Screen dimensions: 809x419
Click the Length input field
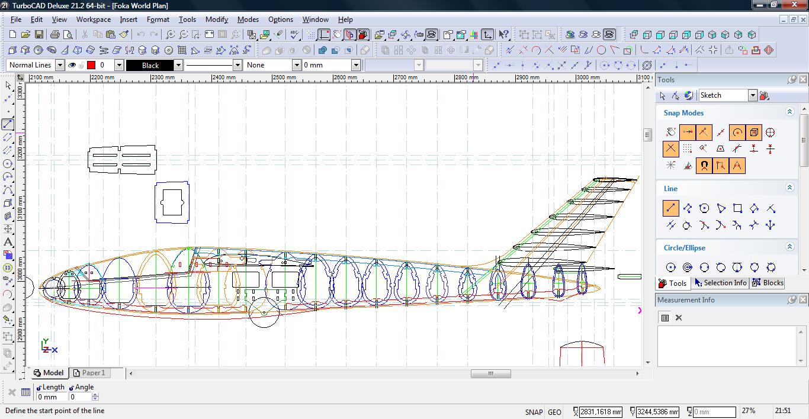51,397
